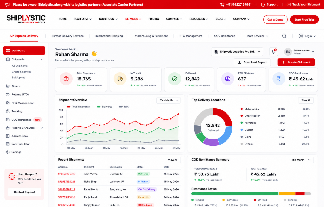
Task: Switch to International Shipping tab
Action: (109, 36)
